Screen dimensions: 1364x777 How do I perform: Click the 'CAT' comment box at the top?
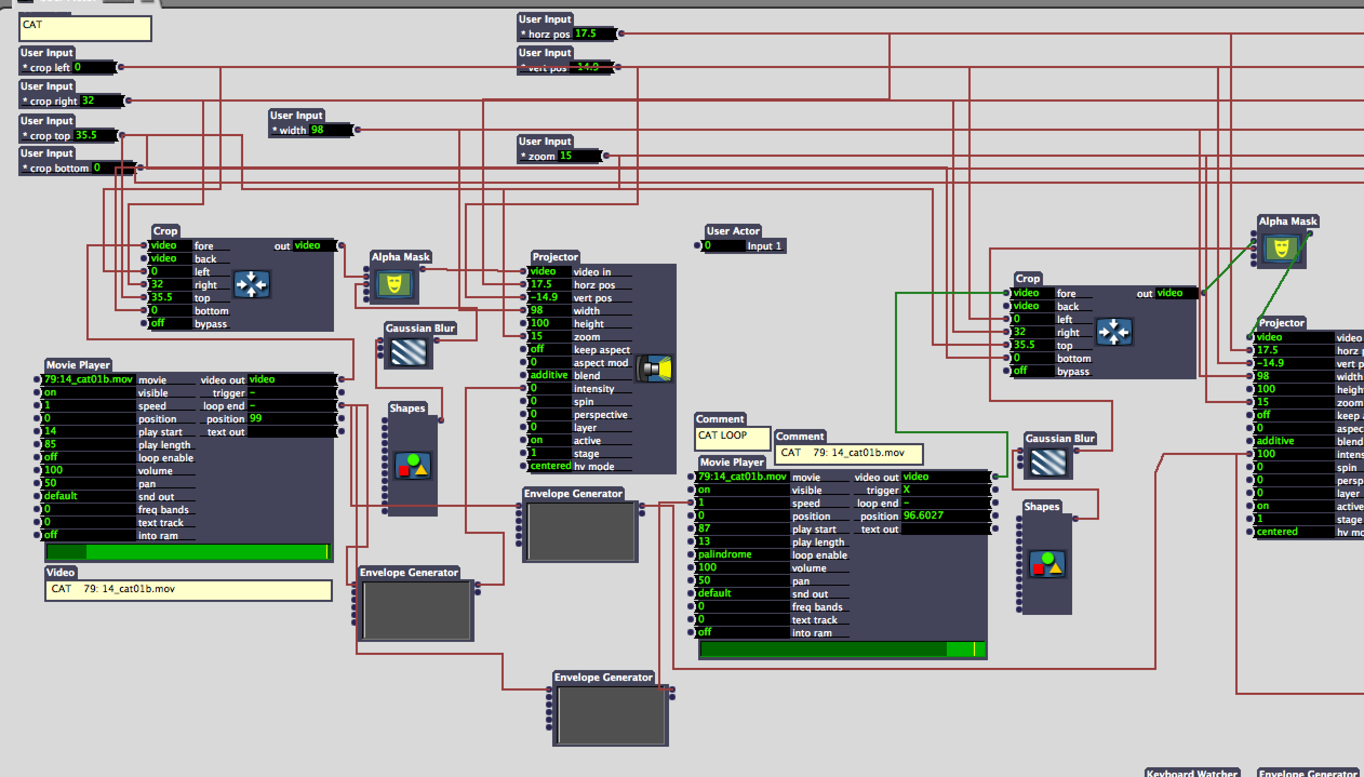pyautogui.click(x=85, y=29)
